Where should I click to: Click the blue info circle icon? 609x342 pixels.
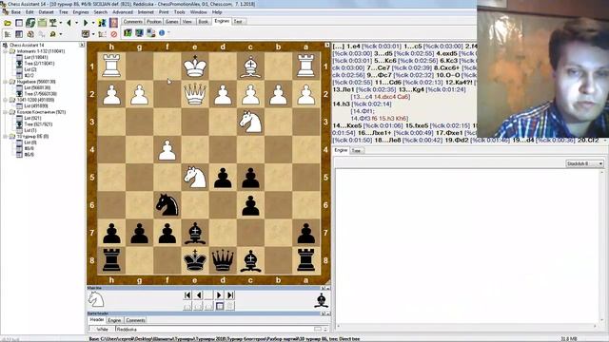pos(162,33)
